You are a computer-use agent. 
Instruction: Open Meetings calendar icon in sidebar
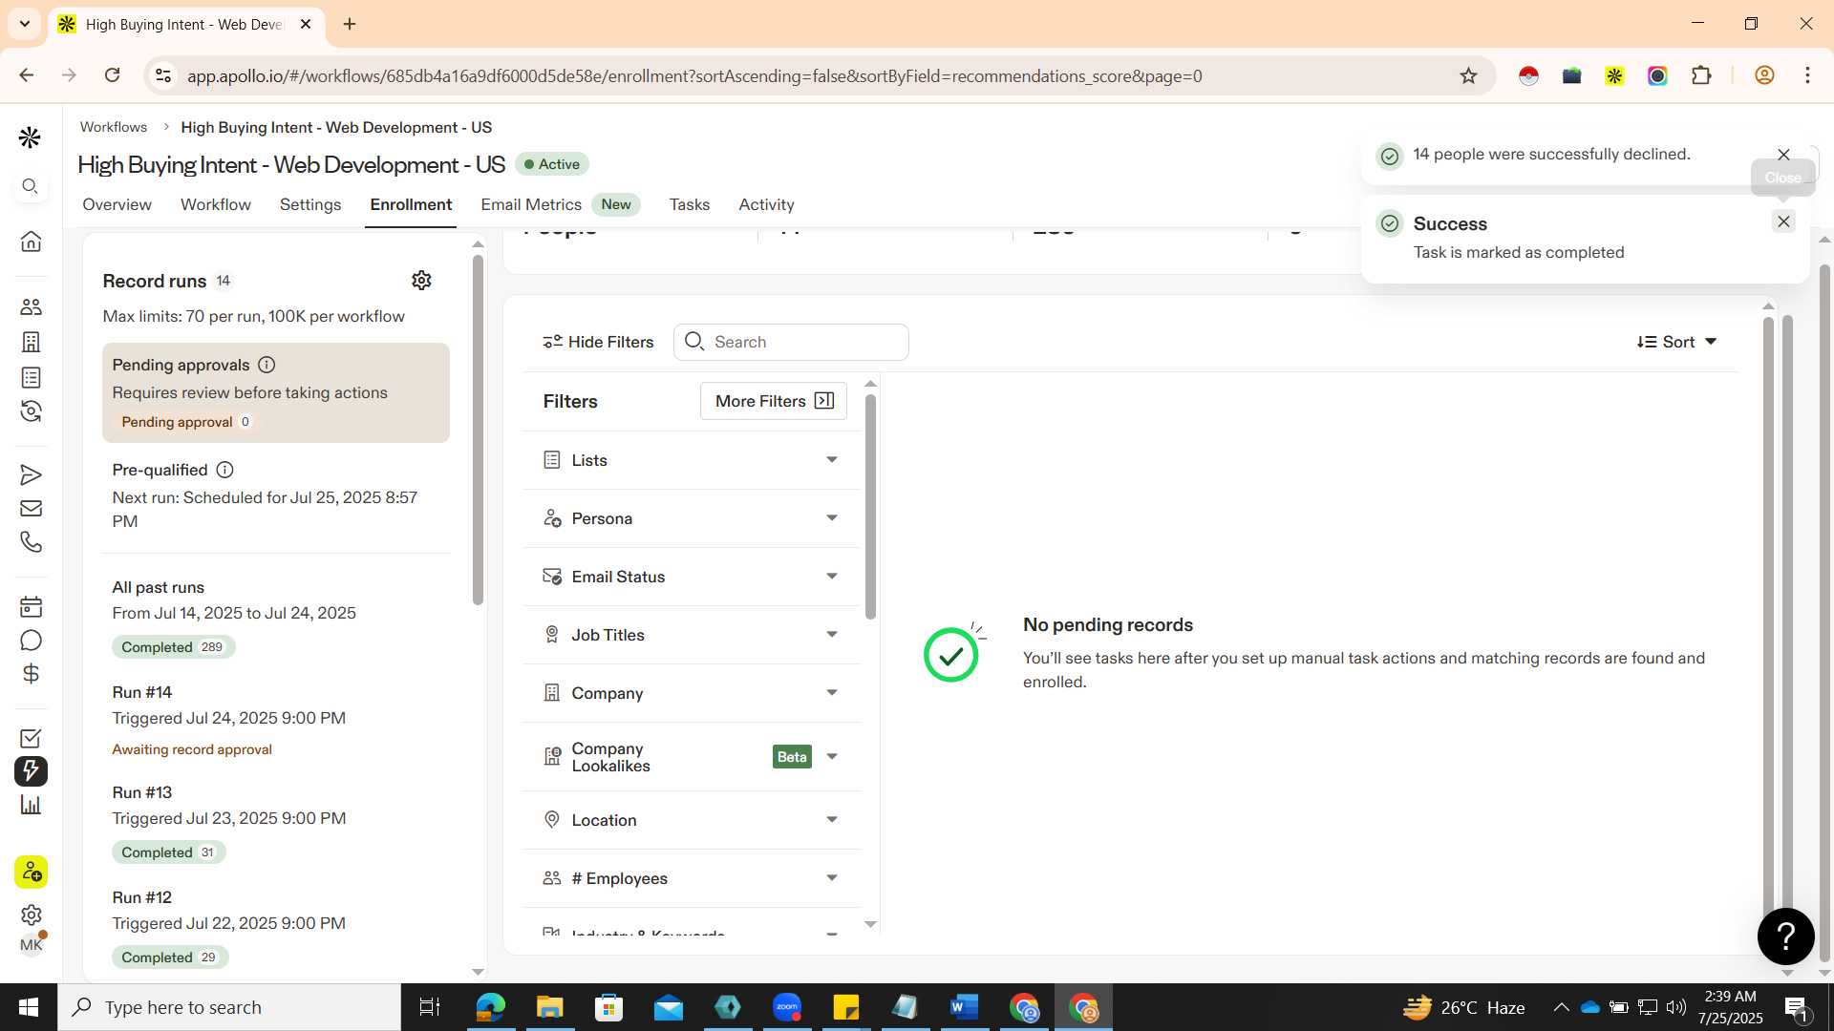point(31,606)
